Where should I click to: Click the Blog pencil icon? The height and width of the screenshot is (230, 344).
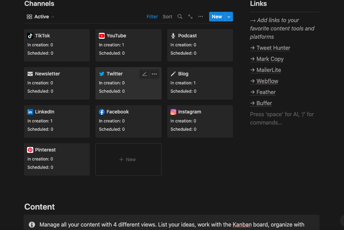tap(173, 74)
